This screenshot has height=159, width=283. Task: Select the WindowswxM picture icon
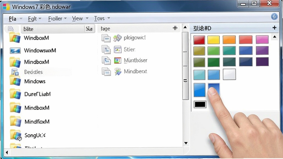tap(15, 51)
